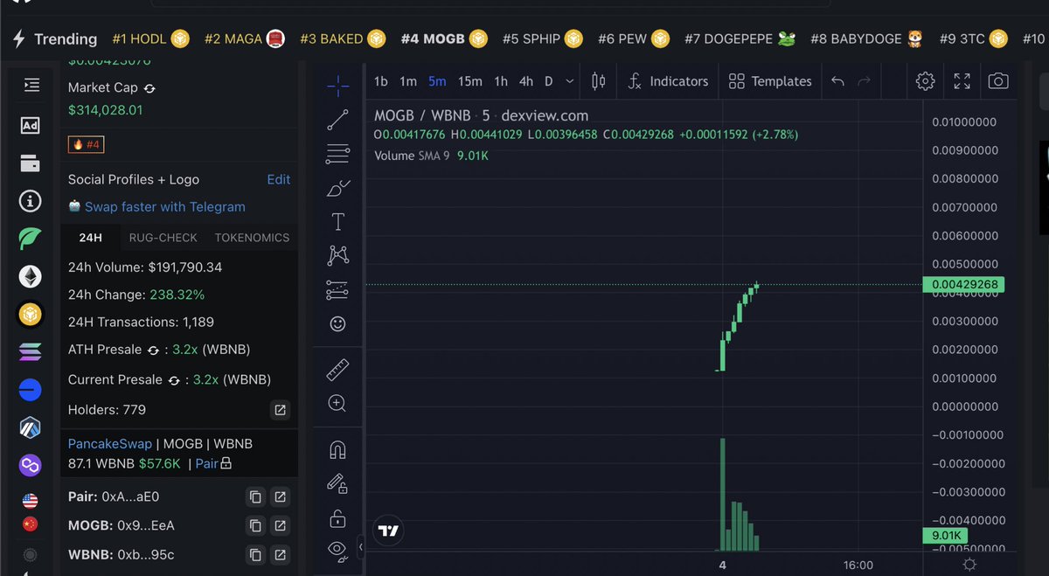
Task: Copy the WBNB token address
Action: pos(255,555)
